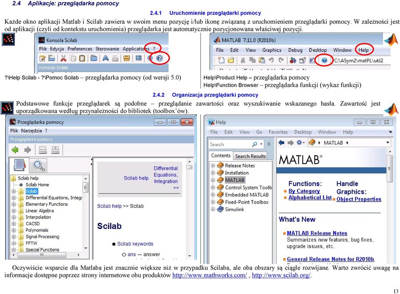
Task: Click horizontal scrollbar under Scilab help tree
Action: point(42,254)
